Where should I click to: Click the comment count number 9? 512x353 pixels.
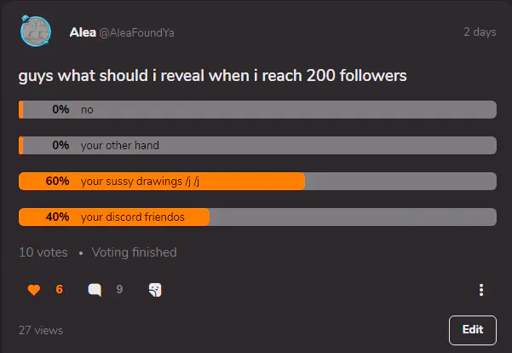click(x=119, y=289)
